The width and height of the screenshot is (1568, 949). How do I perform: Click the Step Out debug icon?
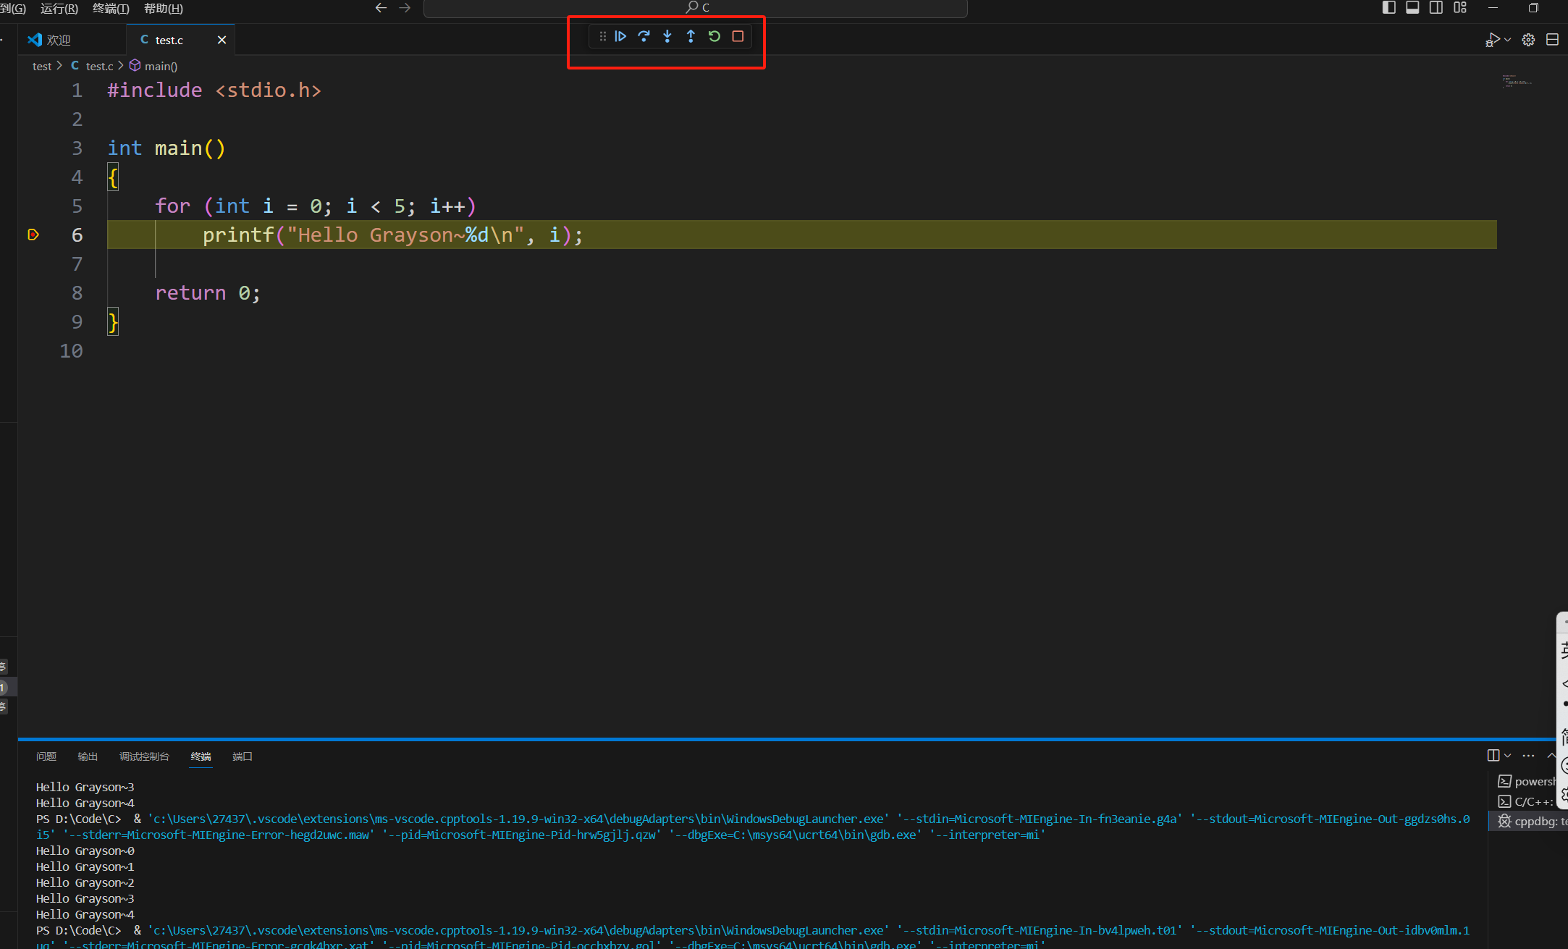point(691,36)
